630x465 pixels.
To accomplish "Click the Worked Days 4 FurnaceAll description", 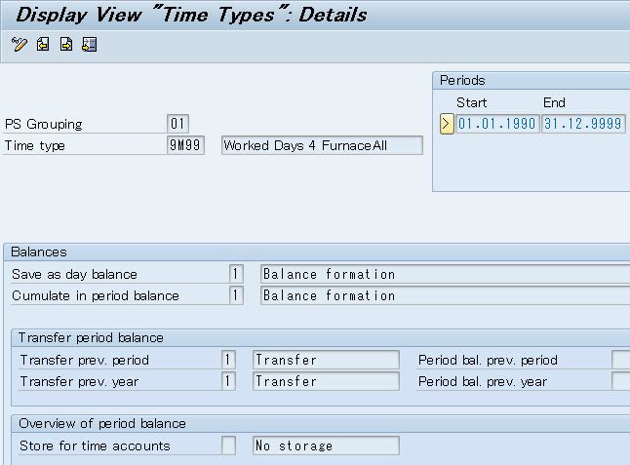I will pos(322,145).
